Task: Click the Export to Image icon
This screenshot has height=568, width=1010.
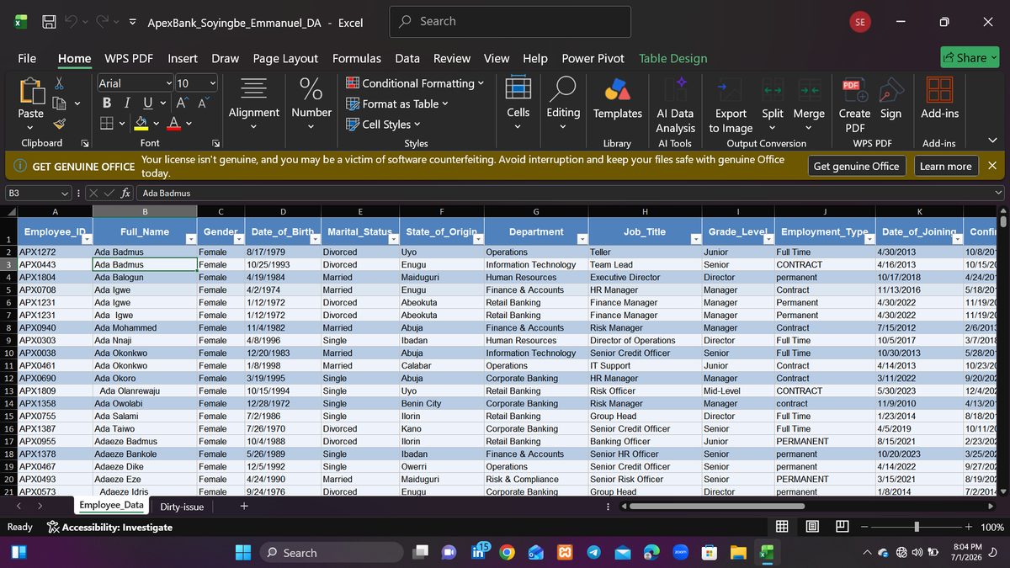Action: click(730, 88)
